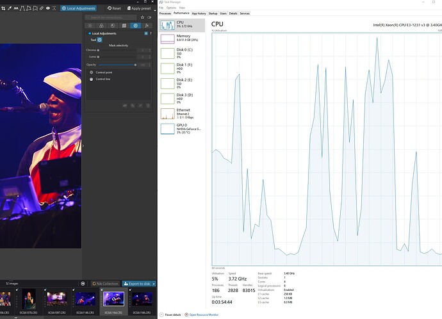Click invert mask icon below list
This screenshot has height=319, width=442.
(140, 106)
